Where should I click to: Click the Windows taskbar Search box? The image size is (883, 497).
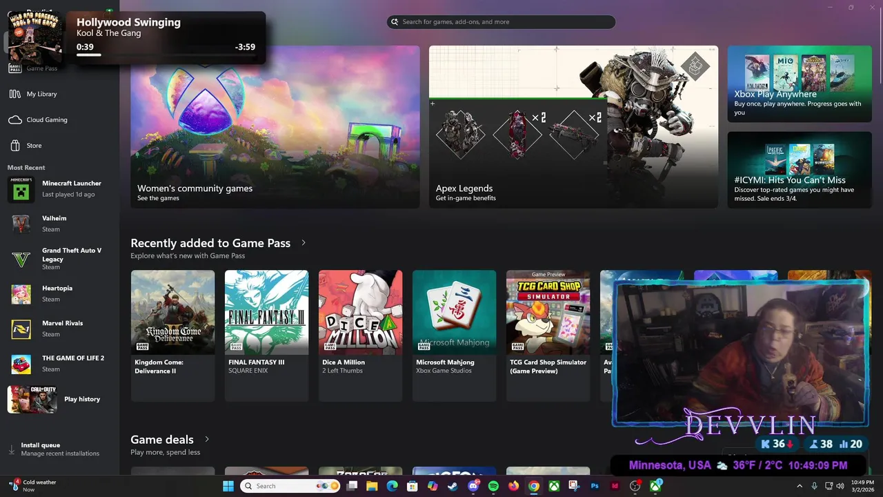291,486
